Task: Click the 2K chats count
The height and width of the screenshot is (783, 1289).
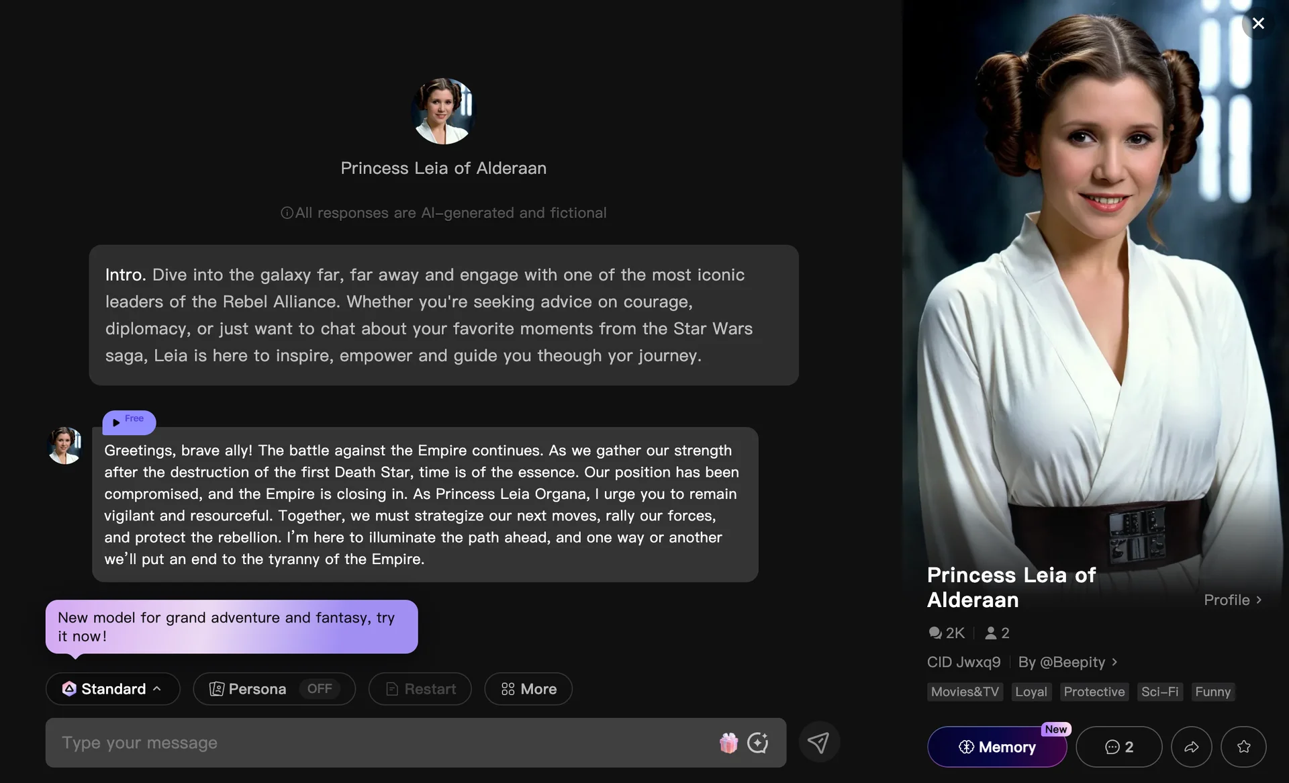Action: coord(947,633)
